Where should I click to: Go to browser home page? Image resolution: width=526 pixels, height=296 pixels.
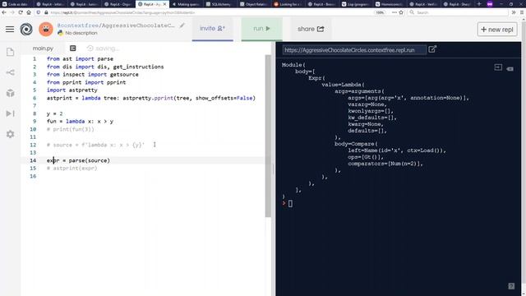[x=29, y=12]
